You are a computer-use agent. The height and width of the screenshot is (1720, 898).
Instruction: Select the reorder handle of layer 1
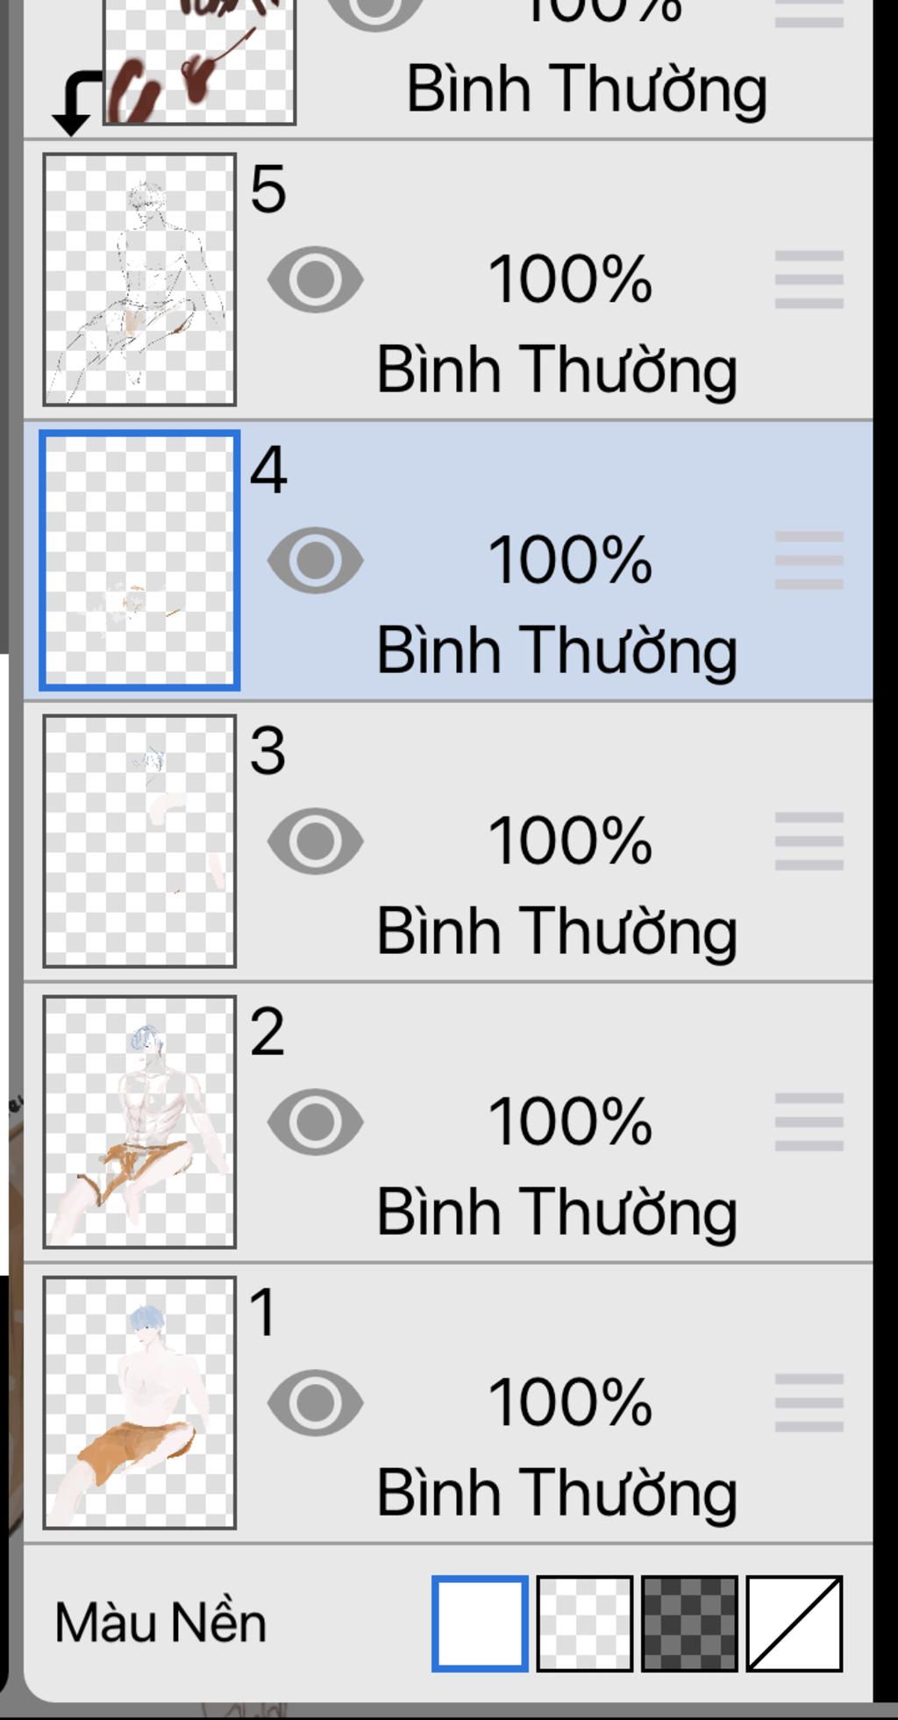[x=809, y=1402]
